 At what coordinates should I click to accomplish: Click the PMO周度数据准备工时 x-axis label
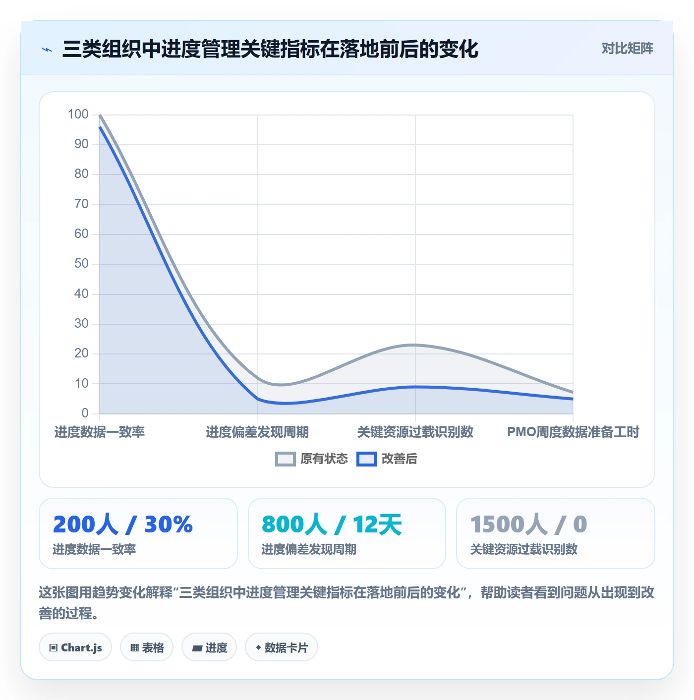[x=573, y=432]
